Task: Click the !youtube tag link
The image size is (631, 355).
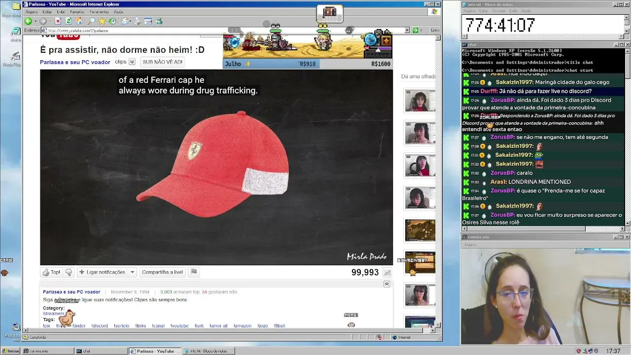Action: 179,326
